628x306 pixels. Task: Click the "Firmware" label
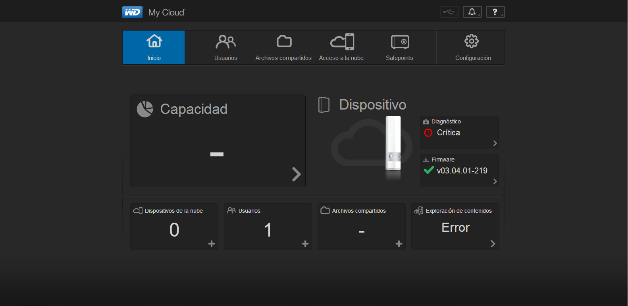pos(443,160)
